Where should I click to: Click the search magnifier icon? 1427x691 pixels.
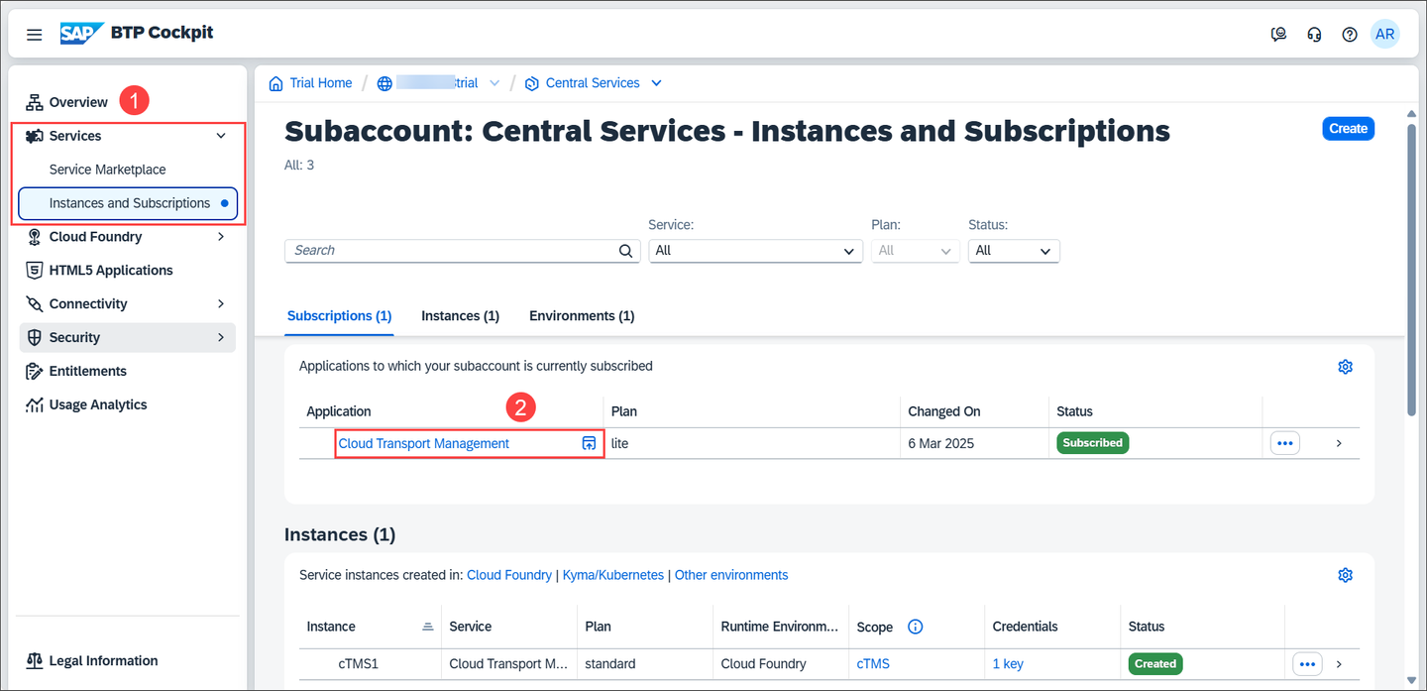click(x=625, y=251)
